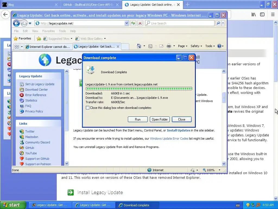This screenshot has width=278, height=209.
Task: Click the Firefox hamburger menu icon
Action: click(273, 15)
